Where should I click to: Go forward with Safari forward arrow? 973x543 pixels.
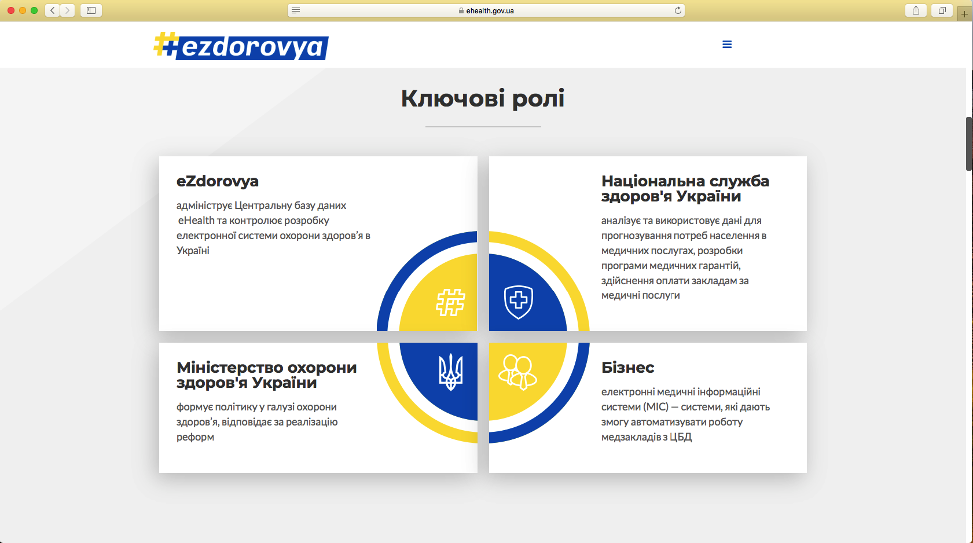pos(67,10)
